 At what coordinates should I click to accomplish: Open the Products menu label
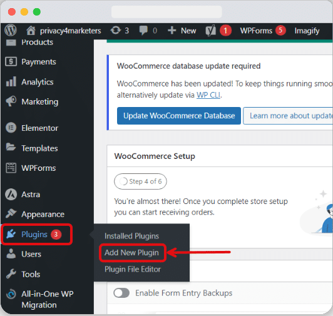tap(37, 43)
